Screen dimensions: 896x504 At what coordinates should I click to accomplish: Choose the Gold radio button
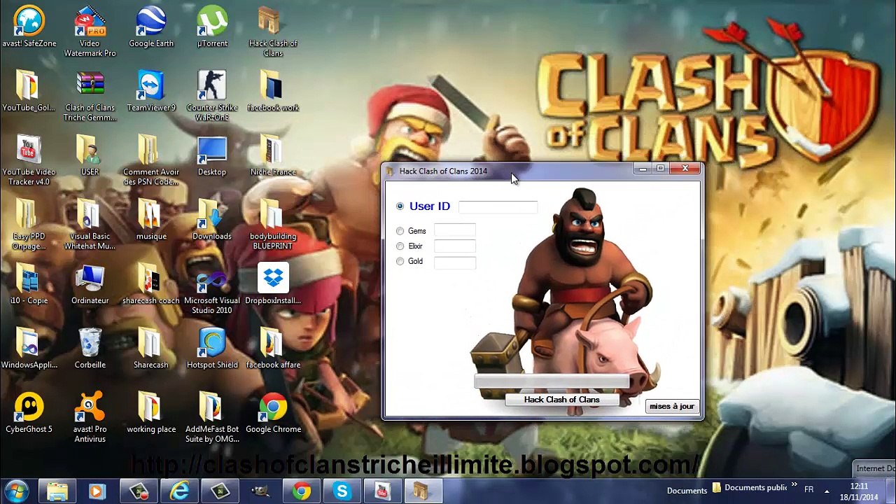coord(400,261)
